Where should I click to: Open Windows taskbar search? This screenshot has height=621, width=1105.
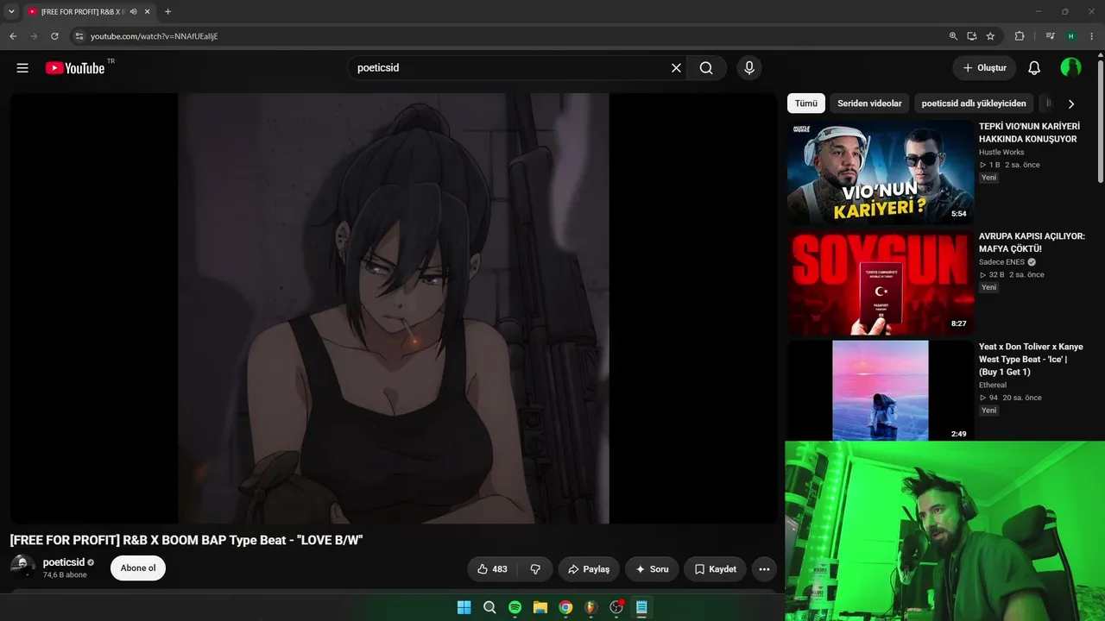(489, 607)
